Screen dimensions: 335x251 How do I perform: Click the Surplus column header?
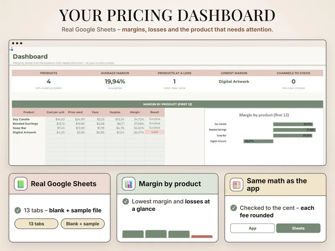click(x=115, y=112)
